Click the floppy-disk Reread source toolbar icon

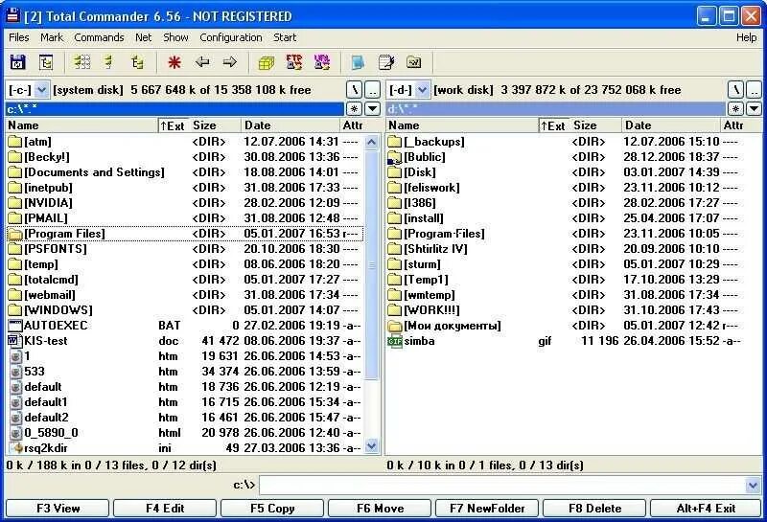18,62
